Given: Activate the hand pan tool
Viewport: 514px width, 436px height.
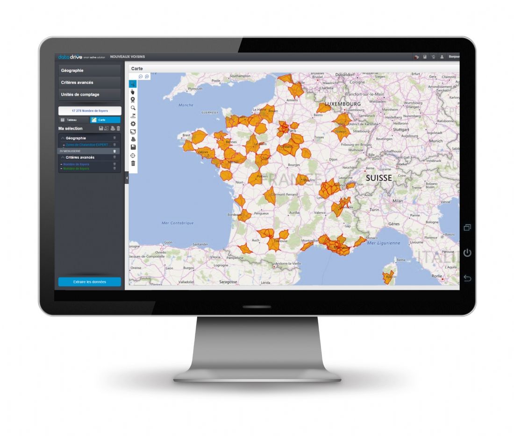Looking at the screenshot, I should 133,92.
